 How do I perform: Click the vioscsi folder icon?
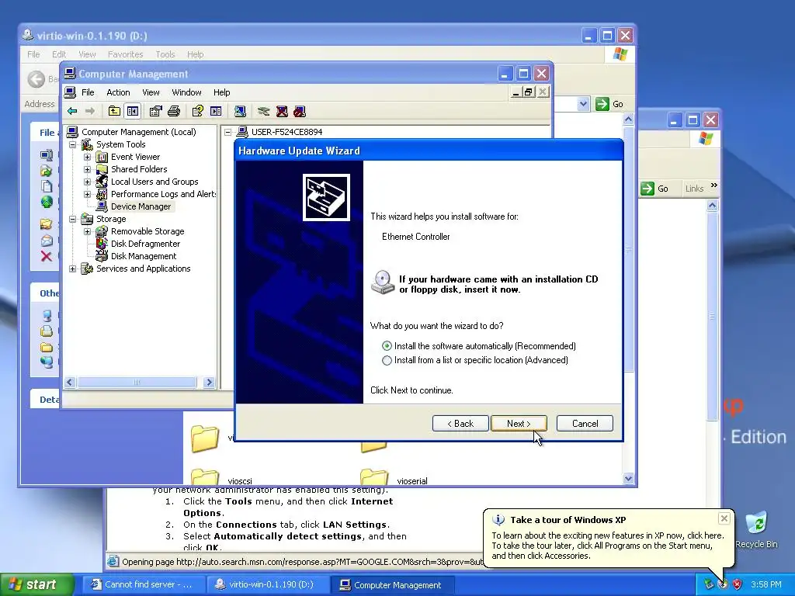[x=205, y=477]
